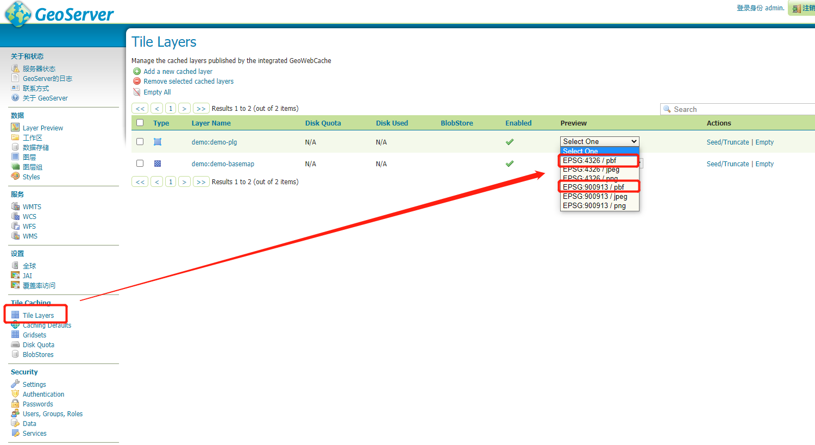Click the 数据存储 database icon
The height and width of the screenshot is (445, 815).
click(x=15, y=147)
